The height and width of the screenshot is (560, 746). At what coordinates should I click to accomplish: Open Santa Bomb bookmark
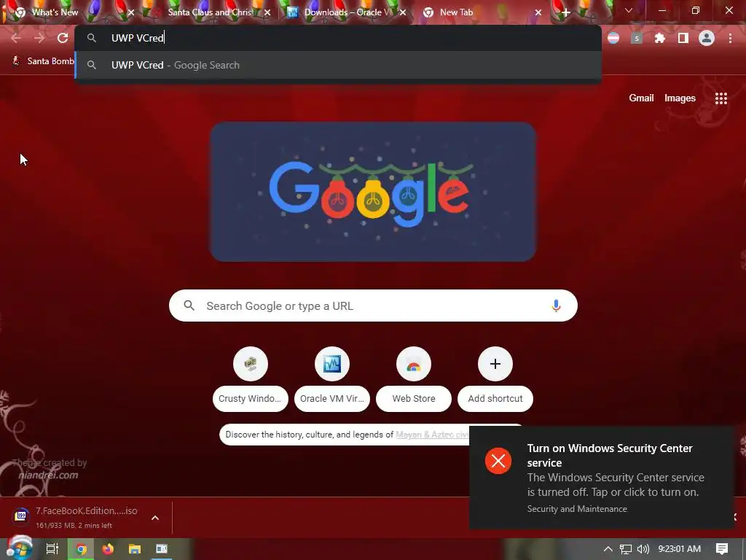[43, 61]
